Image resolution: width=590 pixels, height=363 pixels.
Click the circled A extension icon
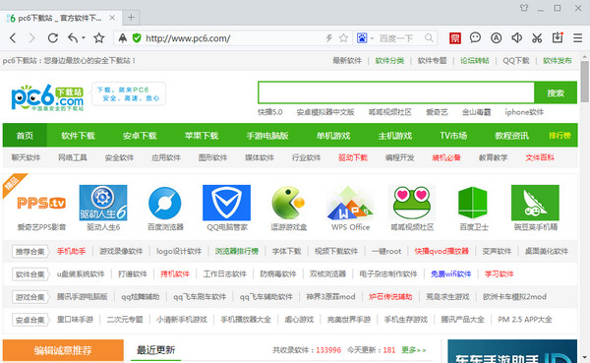[x=496, y=38]
